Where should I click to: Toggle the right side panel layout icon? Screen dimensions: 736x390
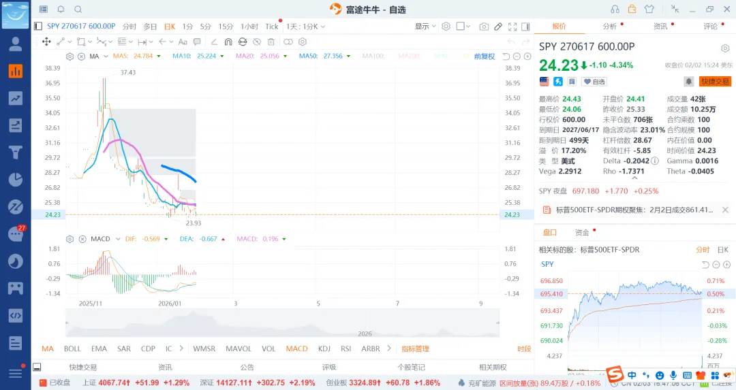click(525, 27)
